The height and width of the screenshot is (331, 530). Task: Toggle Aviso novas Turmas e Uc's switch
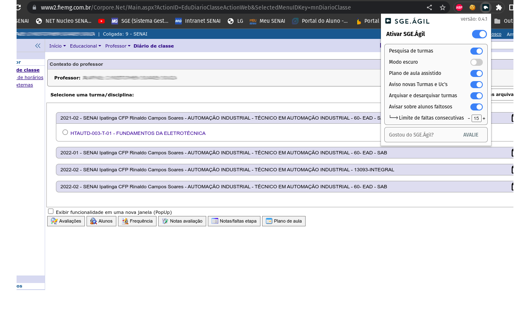tap(477, 84)
